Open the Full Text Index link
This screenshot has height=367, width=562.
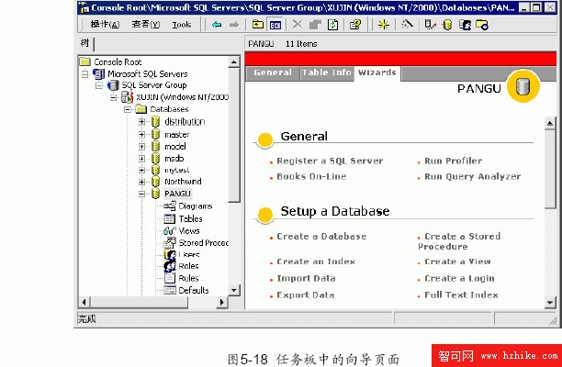[x=461, y=295]
